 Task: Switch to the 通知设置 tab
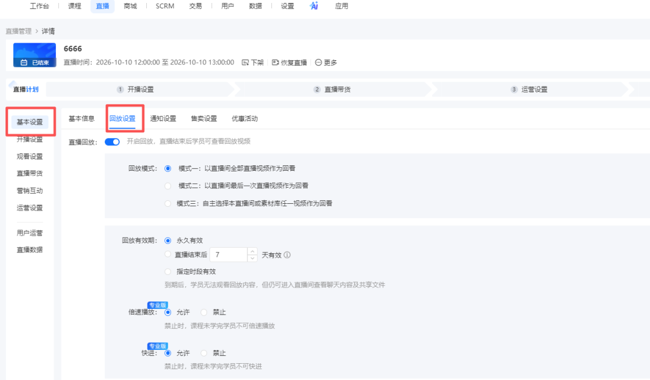click(x=163, y=119)
